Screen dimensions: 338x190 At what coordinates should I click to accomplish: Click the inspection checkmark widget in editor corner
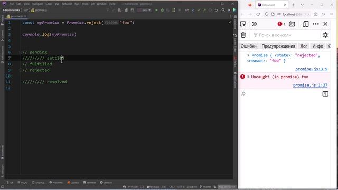coord(230,22)
